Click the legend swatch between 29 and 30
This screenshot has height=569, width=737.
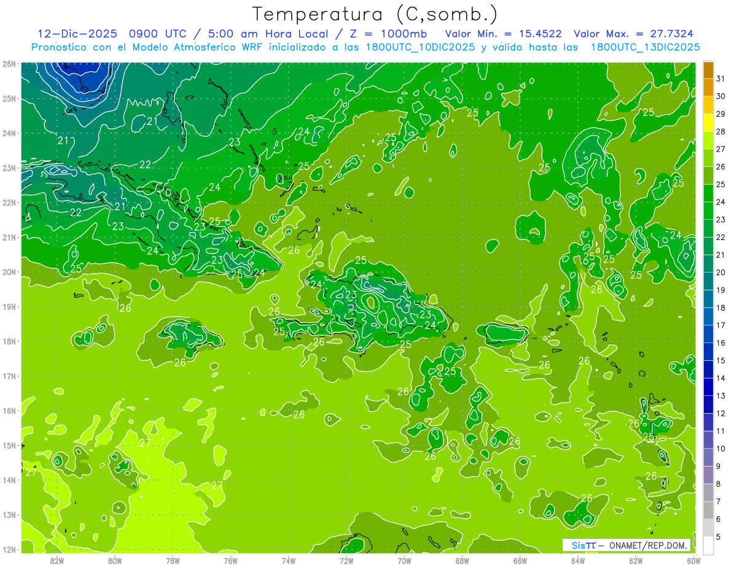click(x=708, y=106)
